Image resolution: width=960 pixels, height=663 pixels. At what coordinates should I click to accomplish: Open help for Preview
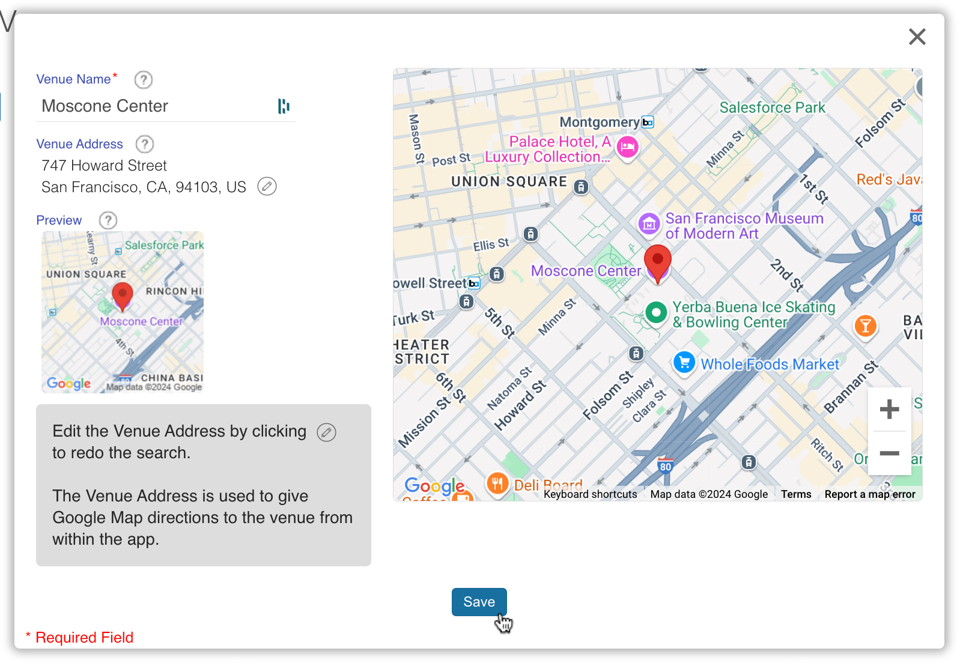pos(108,220)
